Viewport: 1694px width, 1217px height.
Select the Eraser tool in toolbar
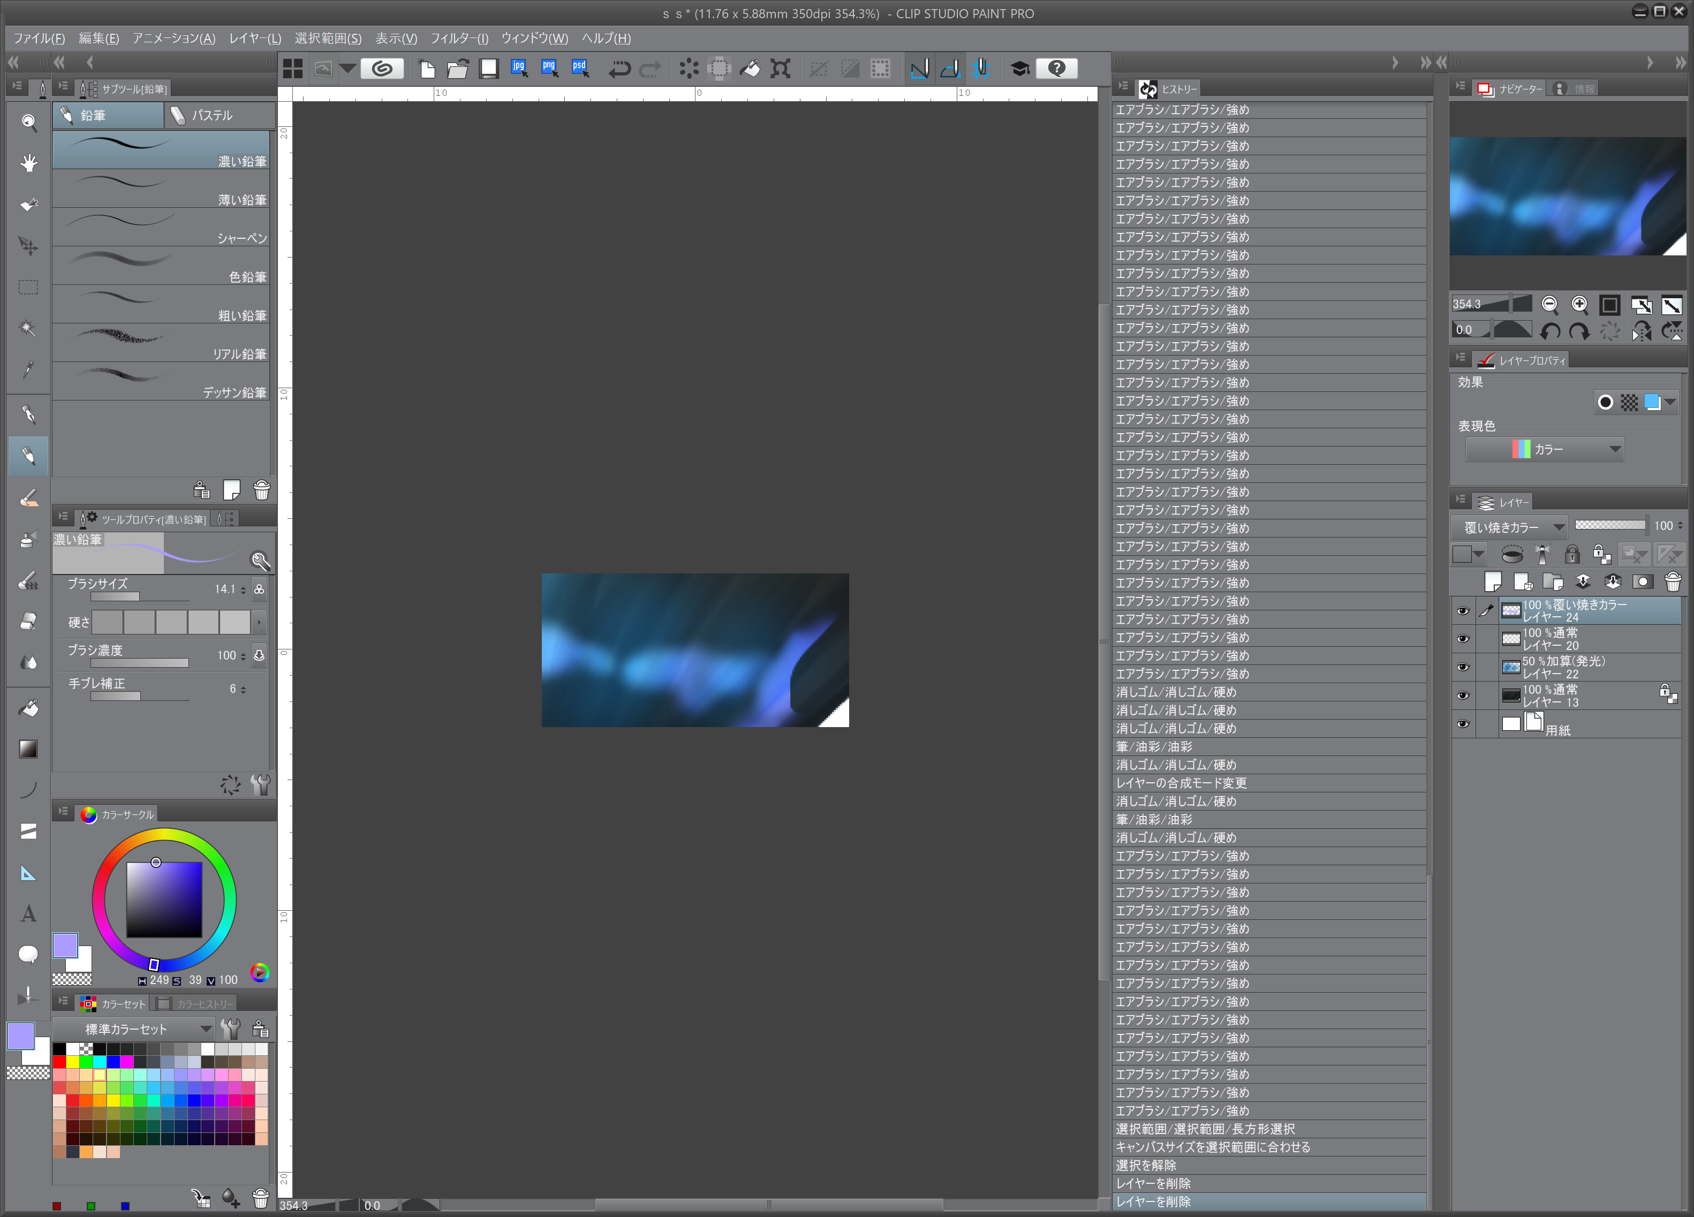click(28, 622)
